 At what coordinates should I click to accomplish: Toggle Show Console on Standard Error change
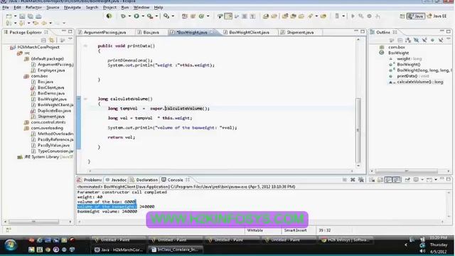coord(397,180)
